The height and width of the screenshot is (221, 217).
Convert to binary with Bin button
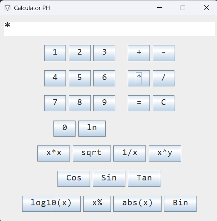[180, 204]
